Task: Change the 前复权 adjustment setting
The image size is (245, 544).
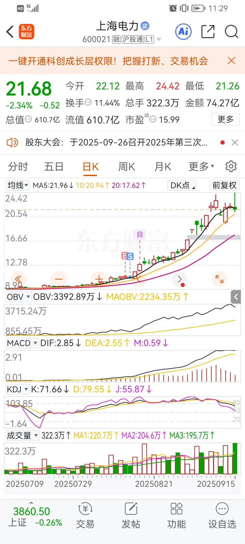Action: 224,185
